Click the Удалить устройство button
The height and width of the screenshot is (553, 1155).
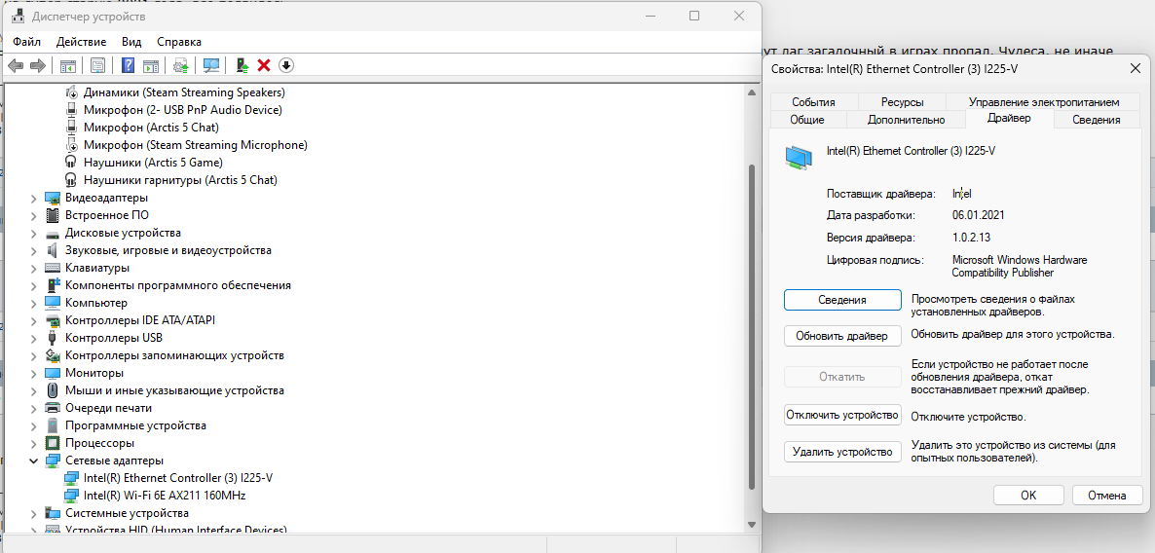coord(842,452)
